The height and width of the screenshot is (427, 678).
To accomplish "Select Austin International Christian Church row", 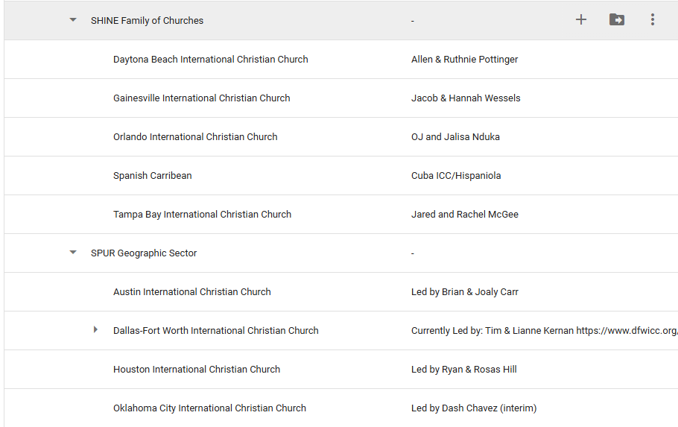I will [x=191, y=292].
